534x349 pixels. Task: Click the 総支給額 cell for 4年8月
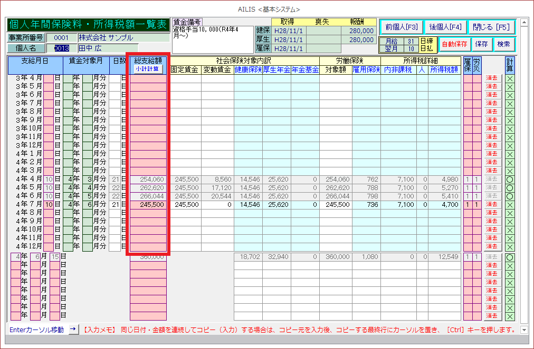148,213
